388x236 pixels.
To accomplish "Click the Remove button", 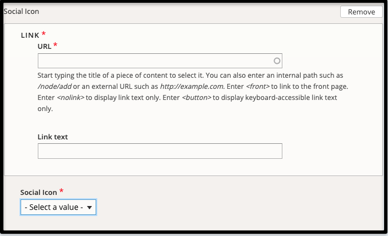I will [x=361, y=12].
